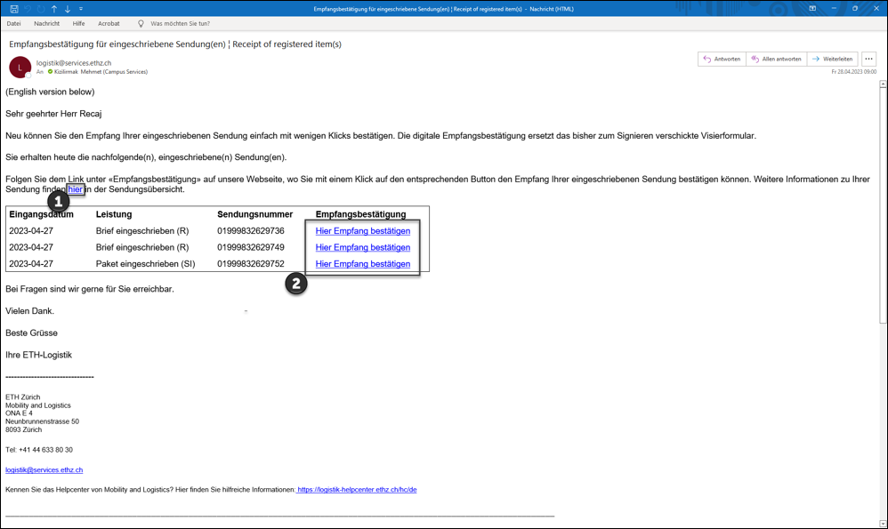
Task: Click the logistik@services.ethz.ch email link in the signature
Action: 44,470
